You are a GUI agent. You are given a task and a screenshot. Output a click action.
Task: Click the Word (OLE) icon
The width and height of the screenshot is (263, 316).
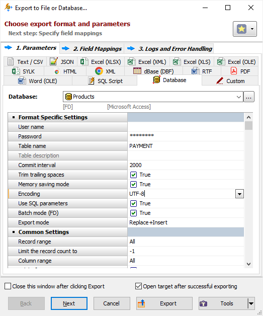pyautogui.click(x=22, y=81)
